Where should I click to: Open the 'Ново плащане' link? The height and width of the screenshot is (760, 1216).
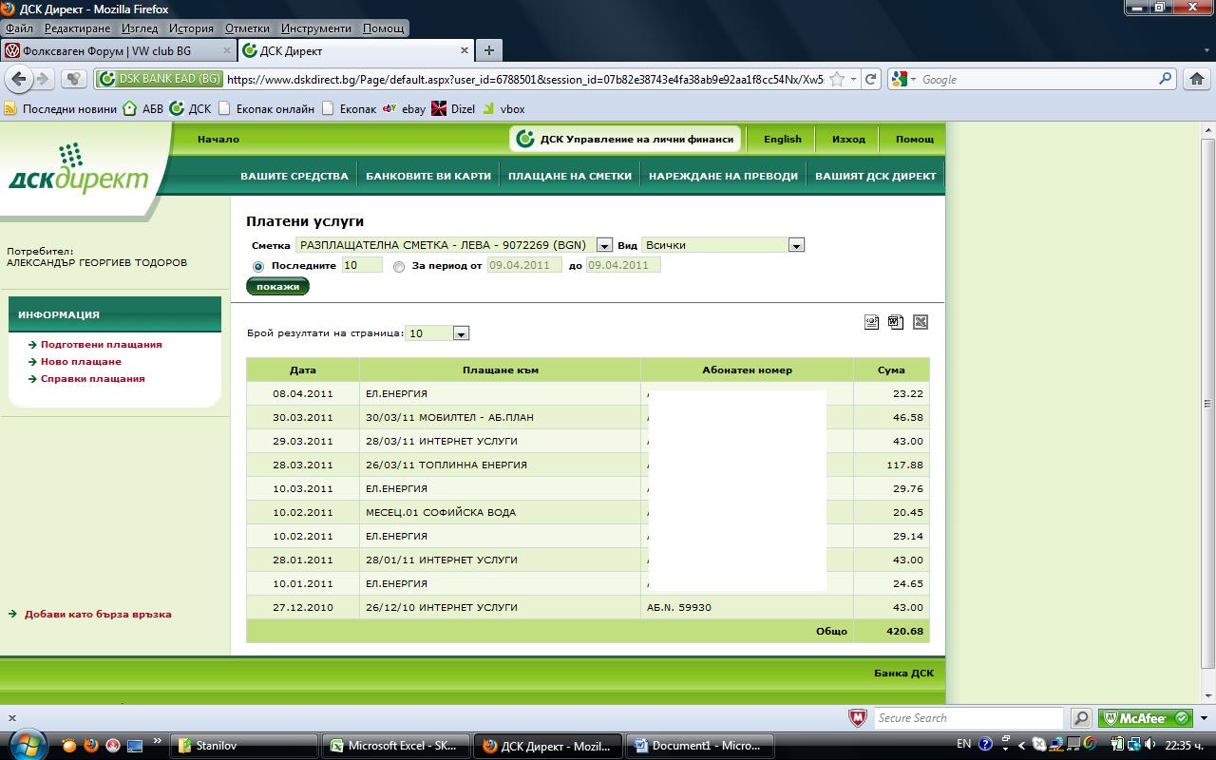[81, 362]
